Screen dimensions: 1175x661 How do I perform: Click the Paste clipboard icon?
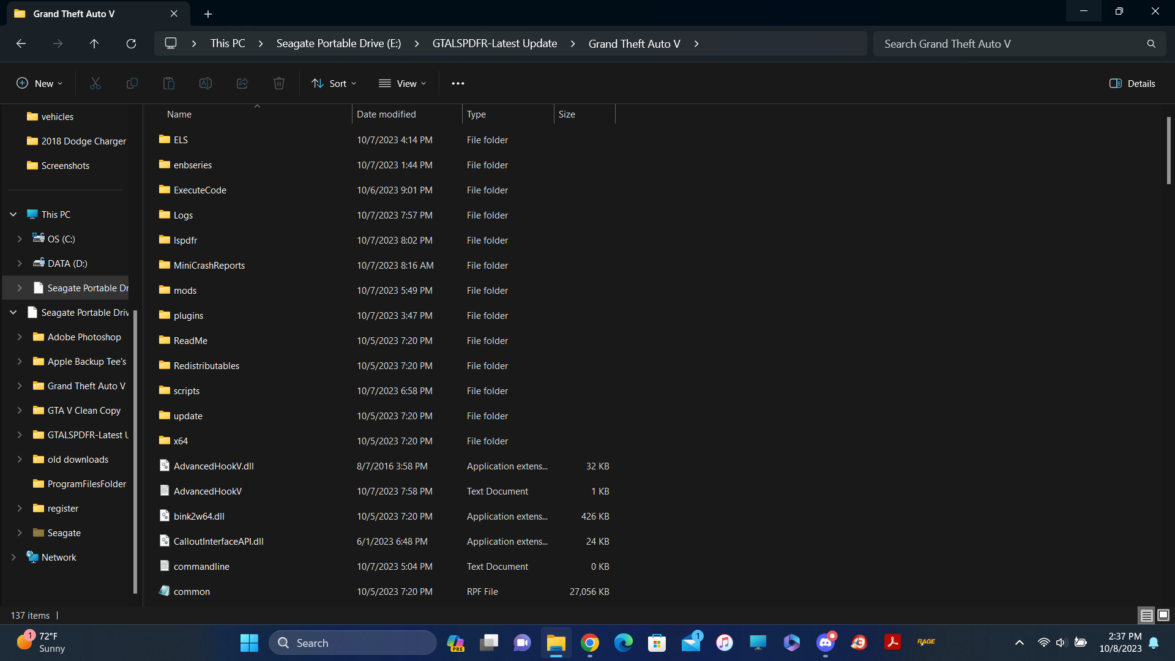(x=169, y=84)
